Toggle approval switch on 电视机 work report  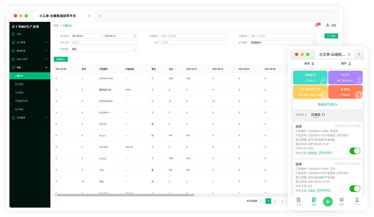click(x=355, y=151)
